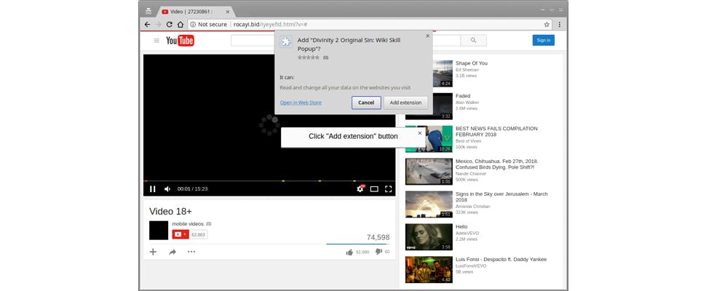
Task: Click the browser forward arrow
Action: click(158, 24)
